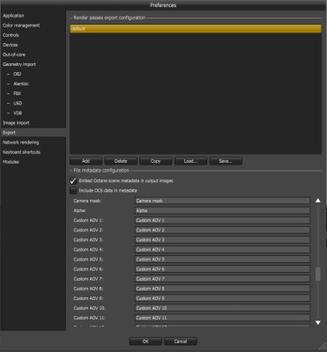
Task: Click the Cancel button
Action: [x=181, y=341]
